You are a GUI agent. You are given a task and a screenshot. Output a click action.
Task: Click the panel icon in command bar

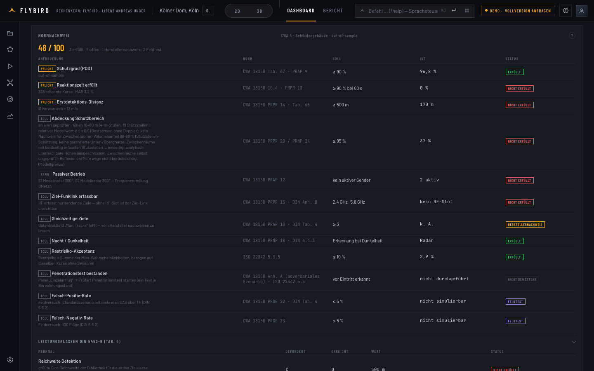(467, 11)
